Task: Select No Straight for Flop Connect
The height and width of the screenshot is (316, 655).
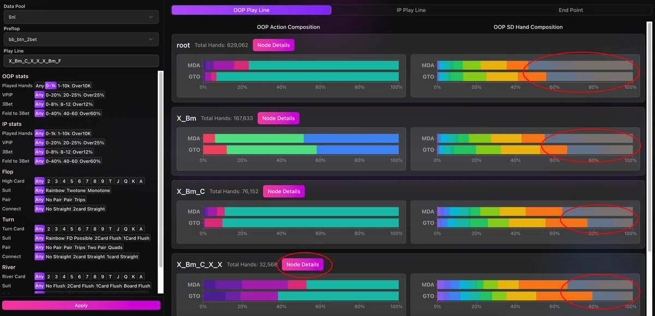Action: (x=58, y=209)
